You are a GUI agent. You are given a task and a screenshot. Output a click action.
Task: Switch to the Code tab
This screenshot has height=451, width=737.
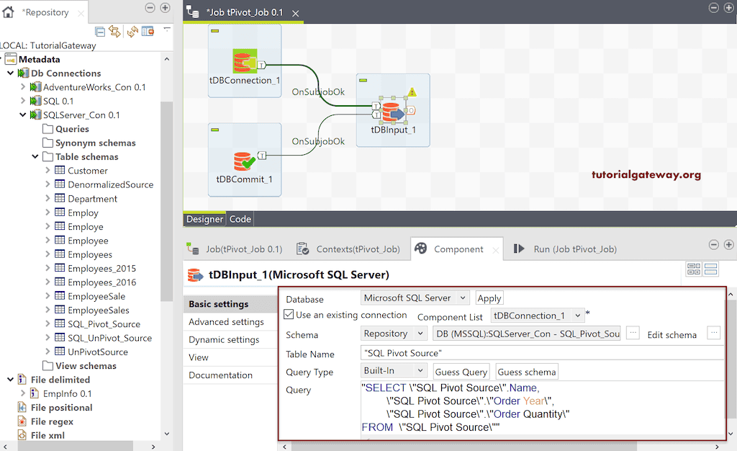tap(240, 219)
